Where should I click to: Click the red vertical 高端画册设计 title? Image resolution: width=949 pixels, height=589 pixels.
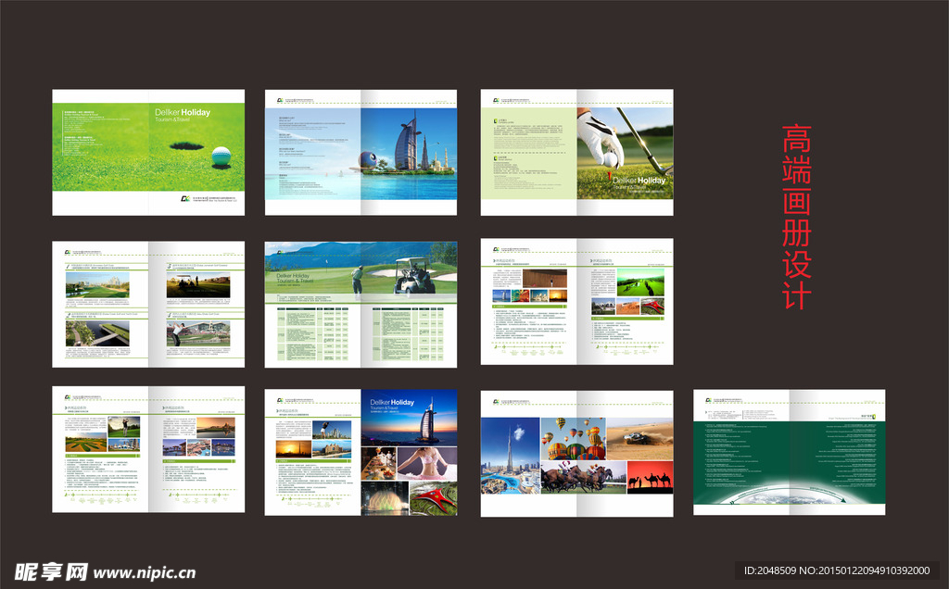click(x=796, y=218)
